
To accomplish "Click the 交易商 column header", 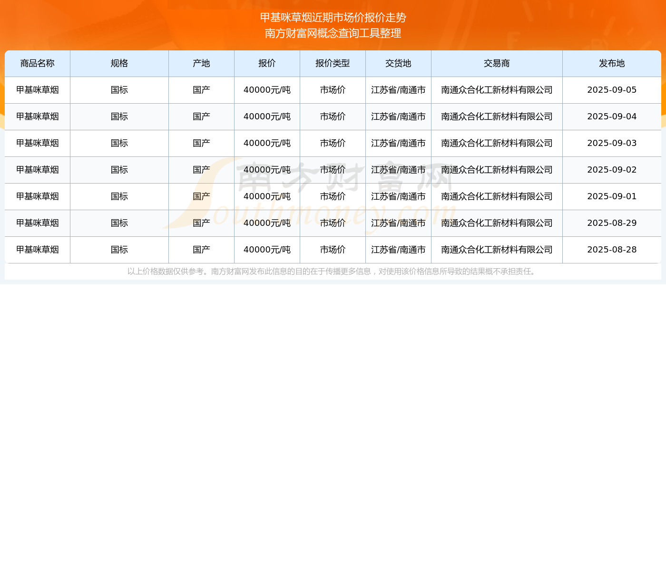I will click(x=497, y=64).
